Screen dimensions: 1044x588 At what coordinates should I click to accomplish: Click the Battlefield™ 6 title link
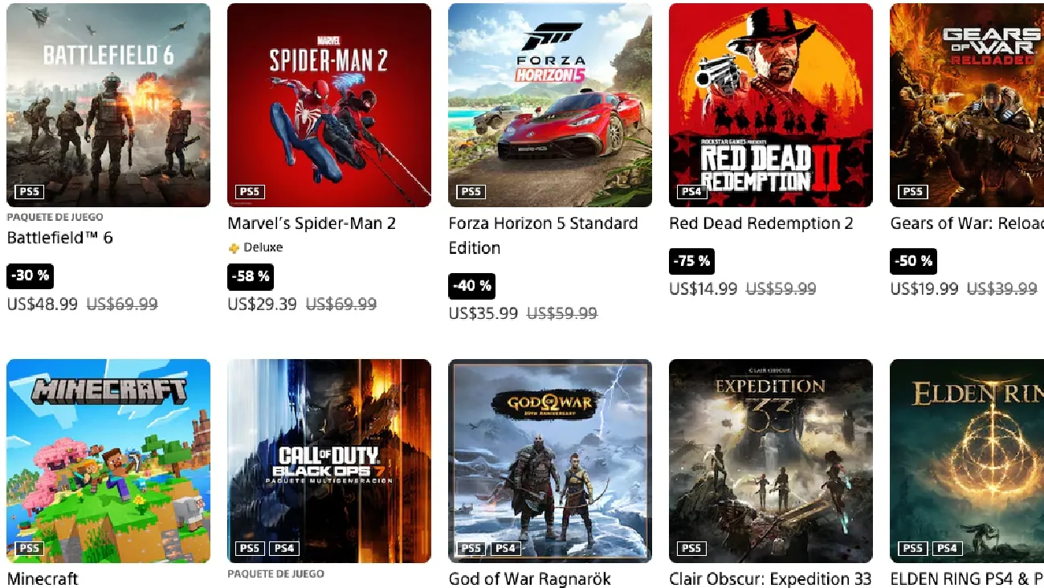tap(60, 238)
